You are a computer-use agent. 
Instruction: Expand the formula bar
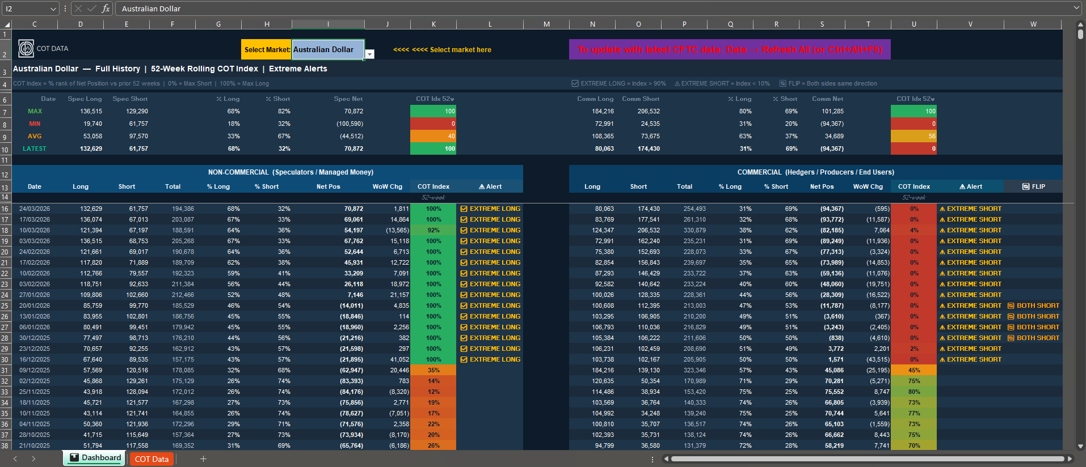click(1076, 9)
